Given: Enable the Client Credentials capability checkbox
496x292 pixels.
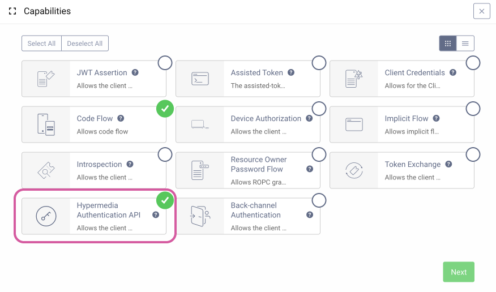Looking at the screenshot, I should click(x=473, y=63).
